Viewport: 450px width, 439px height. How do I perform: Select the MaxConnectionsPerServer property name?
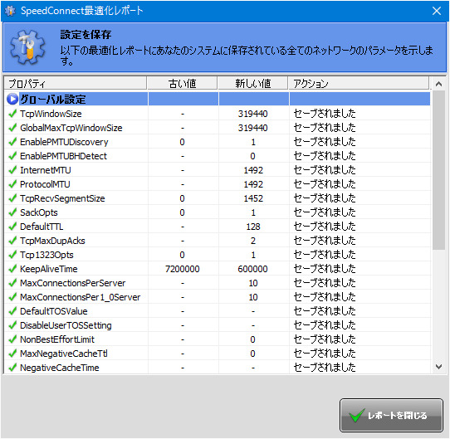click(x=72, y=283)
